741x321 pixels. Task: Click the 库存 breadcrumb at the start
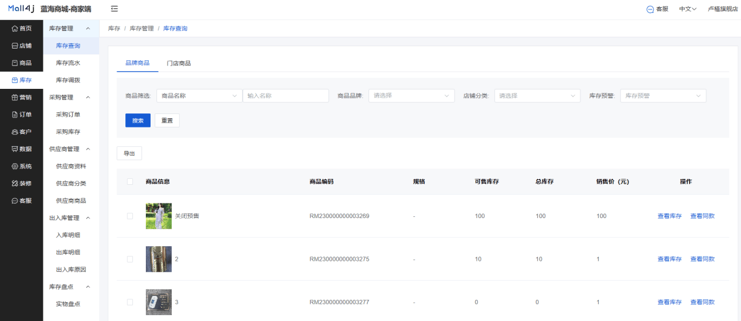pos(114,29)
